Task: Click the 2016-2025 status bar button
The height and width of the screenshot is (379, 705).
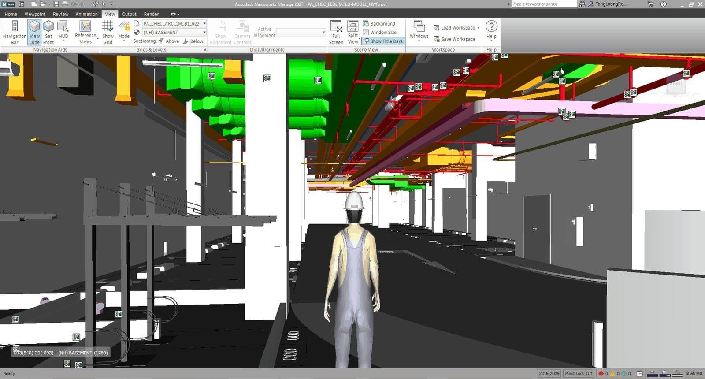Action: (x=549, y=373)
